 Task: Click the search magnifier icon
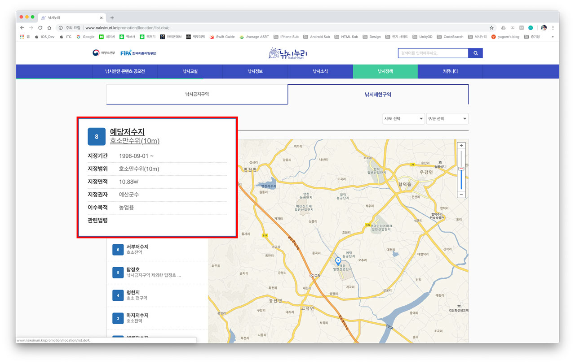coord(476,52)
